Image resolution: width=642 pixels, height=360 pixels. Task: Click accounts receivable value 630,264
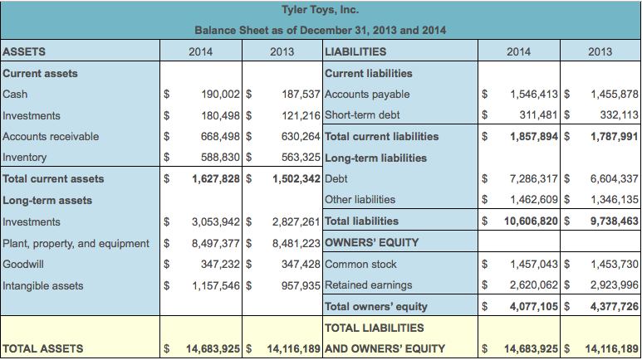[x=301, y=137]
